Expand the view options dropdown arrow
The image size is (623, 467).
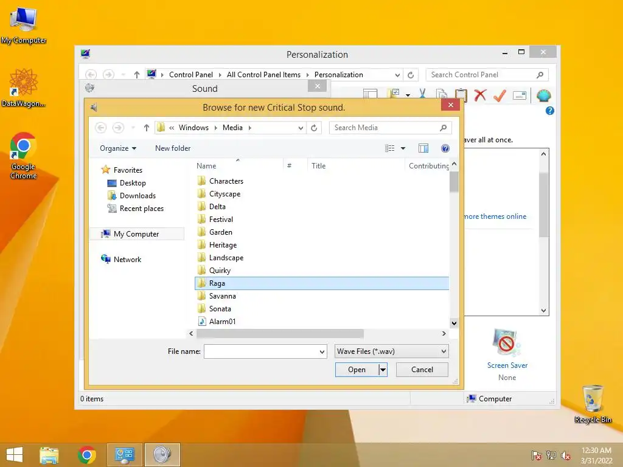click(403, 148)
